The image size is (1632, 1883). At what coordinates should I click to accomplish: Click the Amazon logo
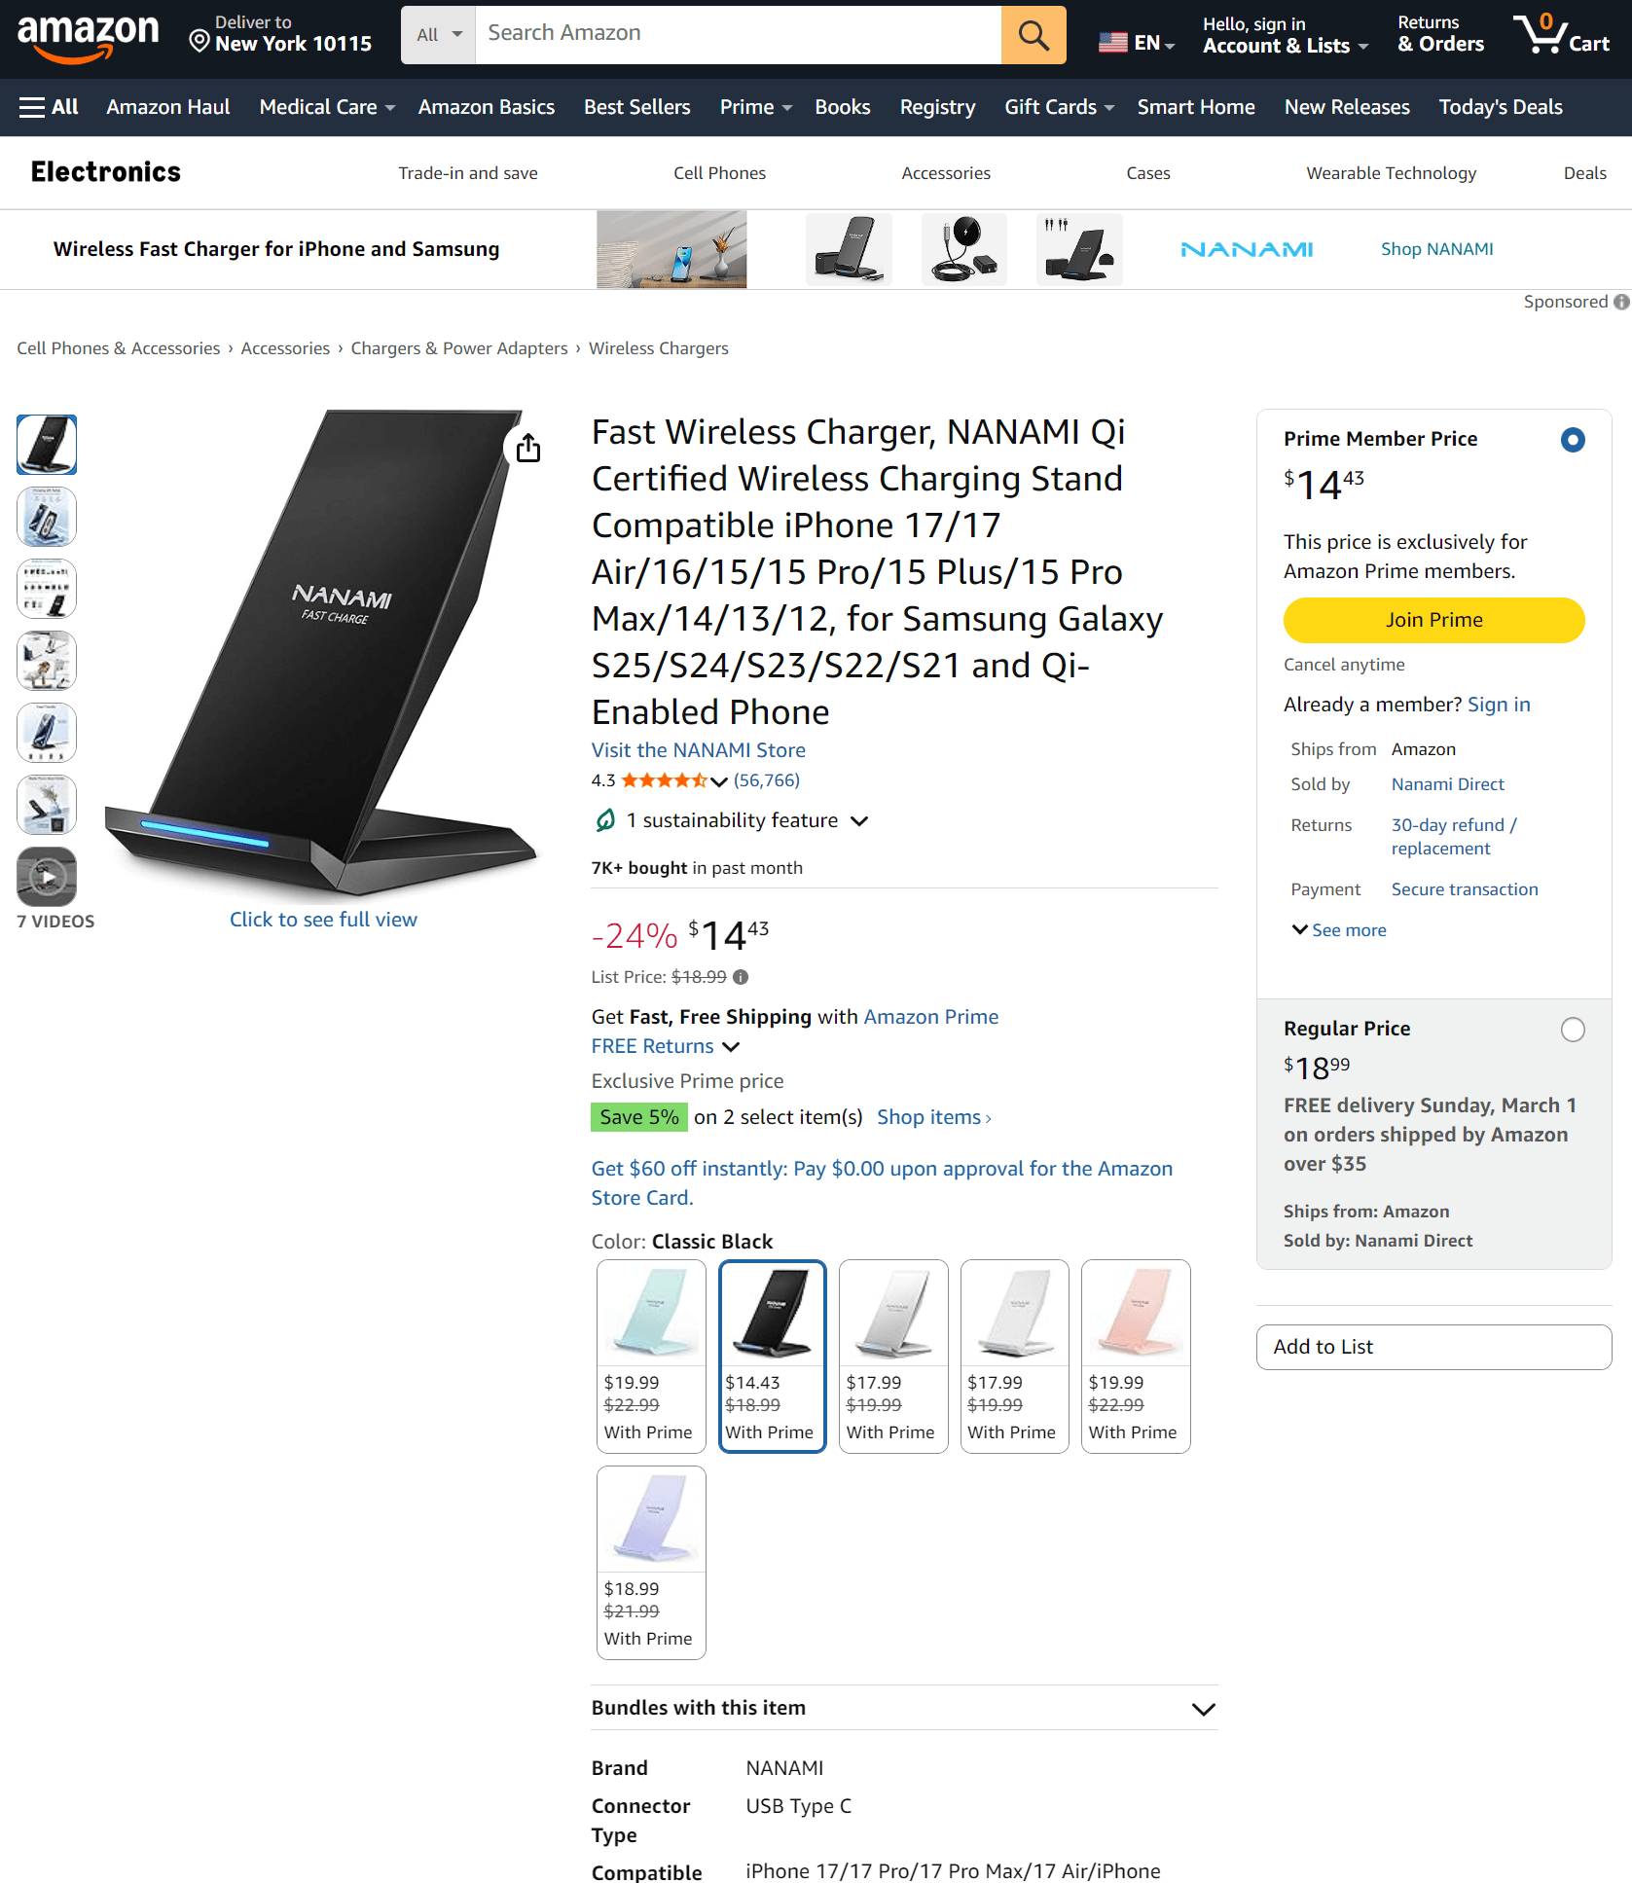pyautogui.click(x=88, y=37)
